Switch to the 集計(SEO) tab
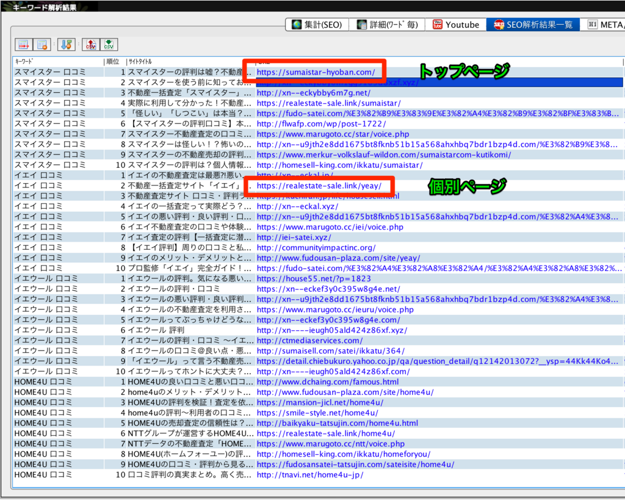Screen dimensions: 625x500 pyautogui.click(x=317, y=24)
